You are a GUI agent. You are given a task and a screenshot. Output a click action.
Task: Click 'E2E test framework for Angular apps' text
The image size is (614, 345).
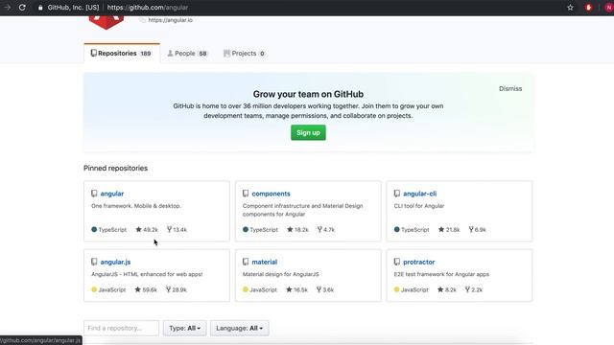pos(441,274)
